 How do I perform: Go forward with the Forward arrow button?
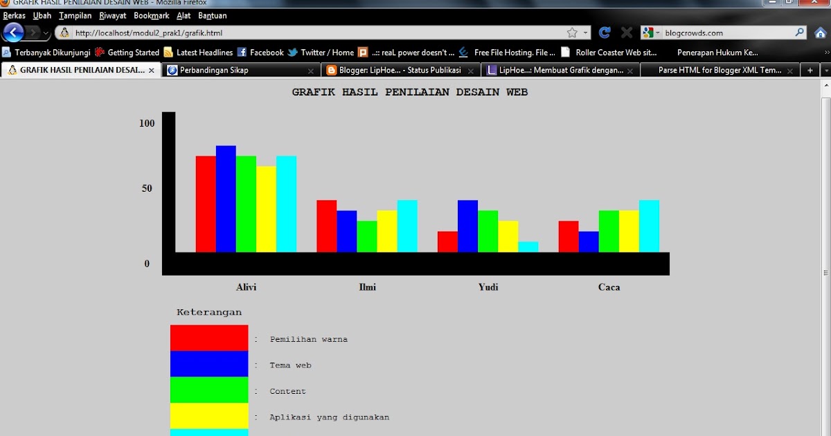(x=33, y=33)
